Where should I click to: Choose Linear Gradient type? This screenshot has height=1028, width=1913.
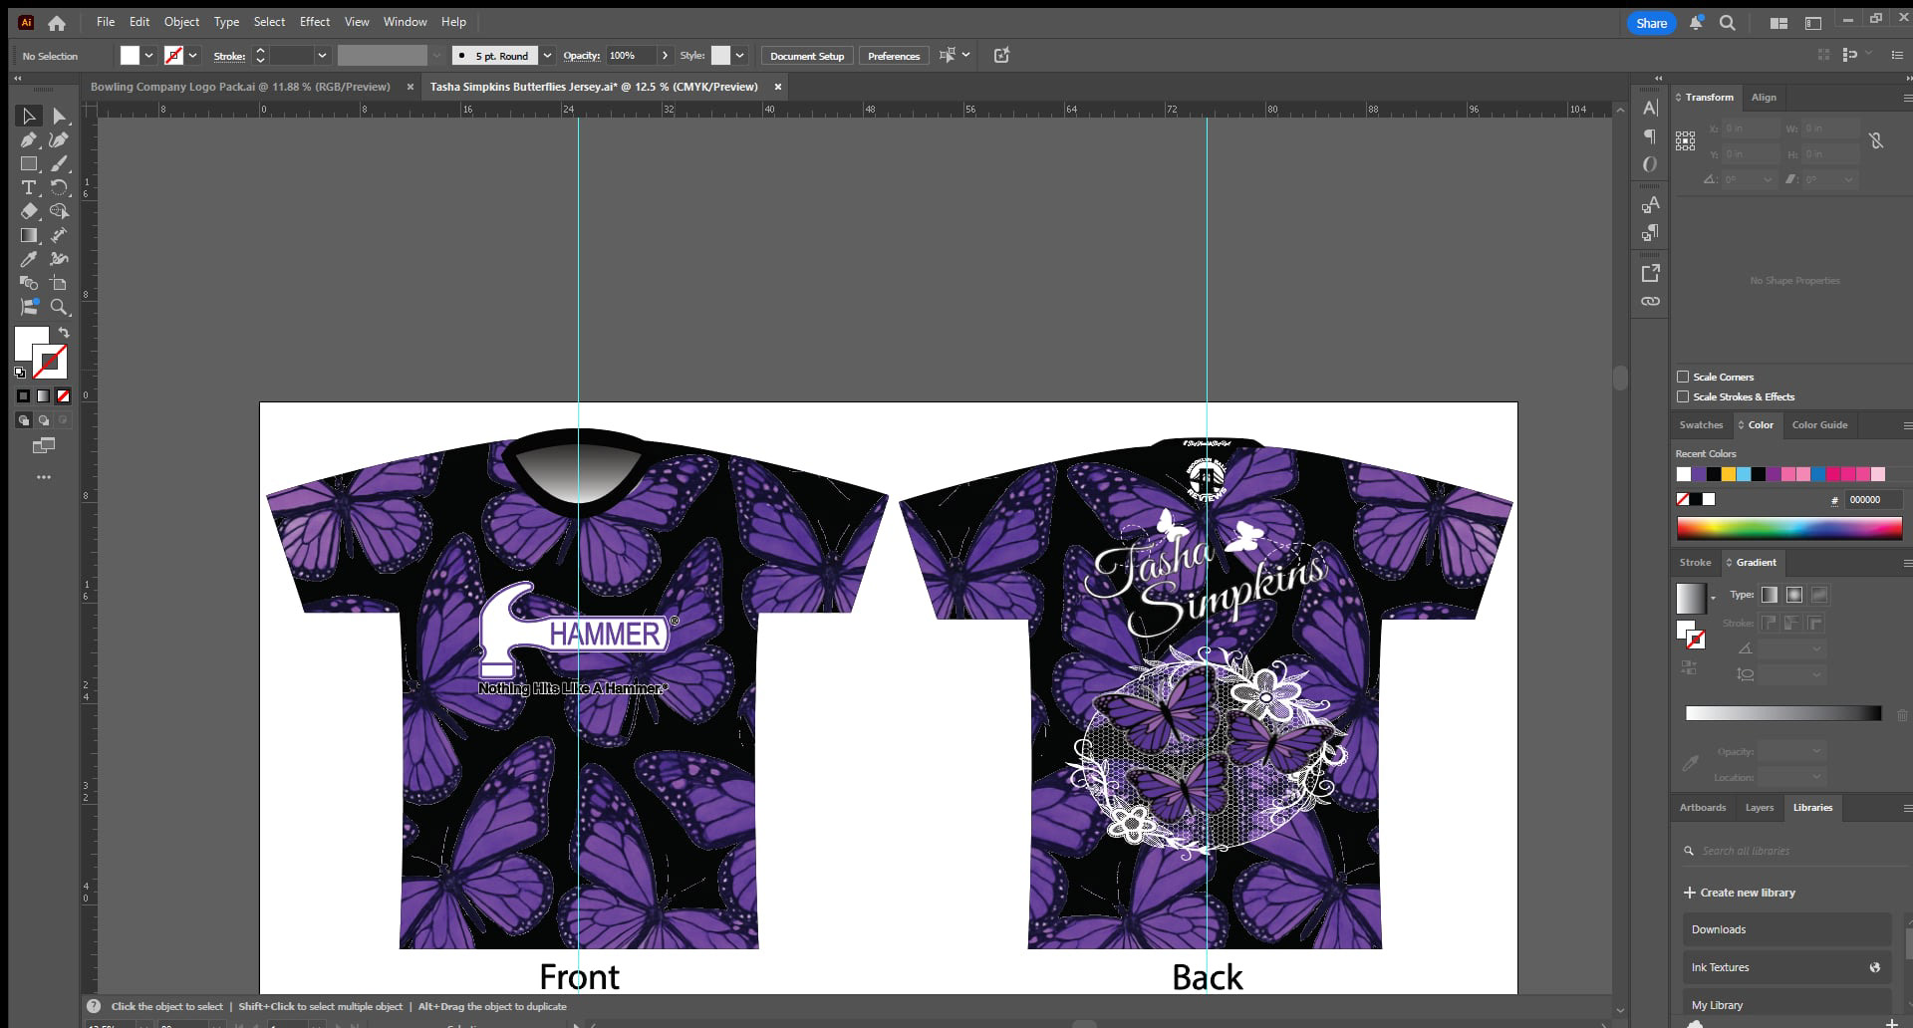click(1770, 595)
